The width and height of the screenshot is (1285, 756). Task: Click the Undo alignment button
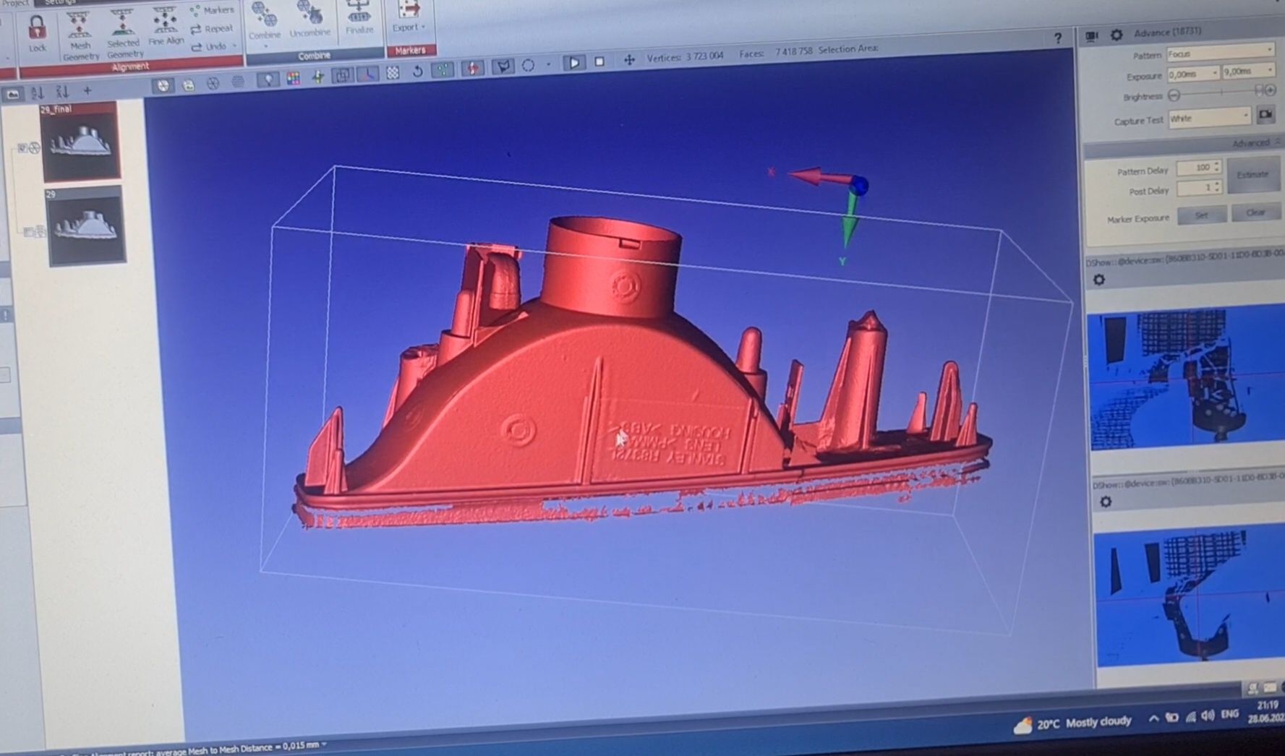208,46
